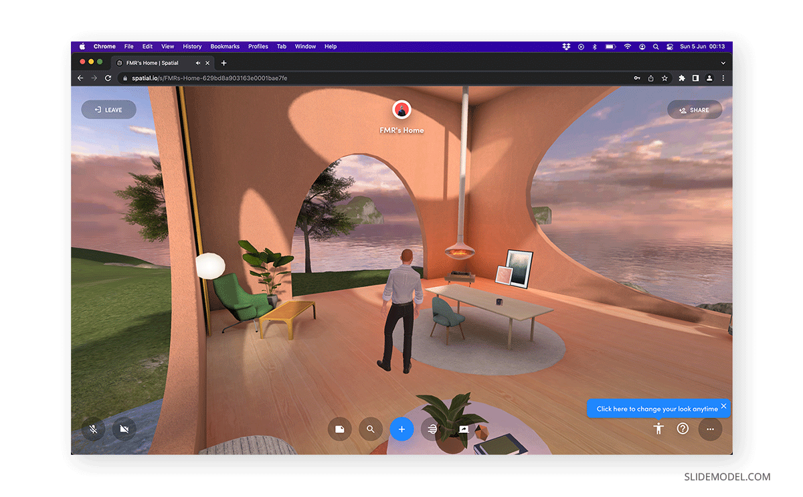Image resolution: width=803 pixels, height=497 pixels.
Task: Toggle the Chrome side panel
Action: (x=695, y=78)
